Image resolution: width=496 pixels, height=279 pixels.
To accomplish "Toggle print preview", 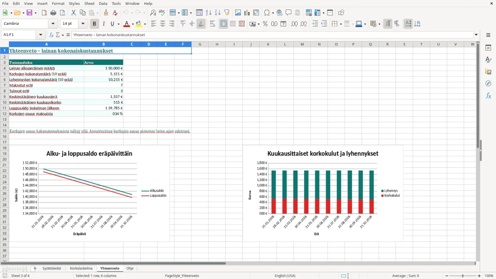I will click(x=62, y=13).
